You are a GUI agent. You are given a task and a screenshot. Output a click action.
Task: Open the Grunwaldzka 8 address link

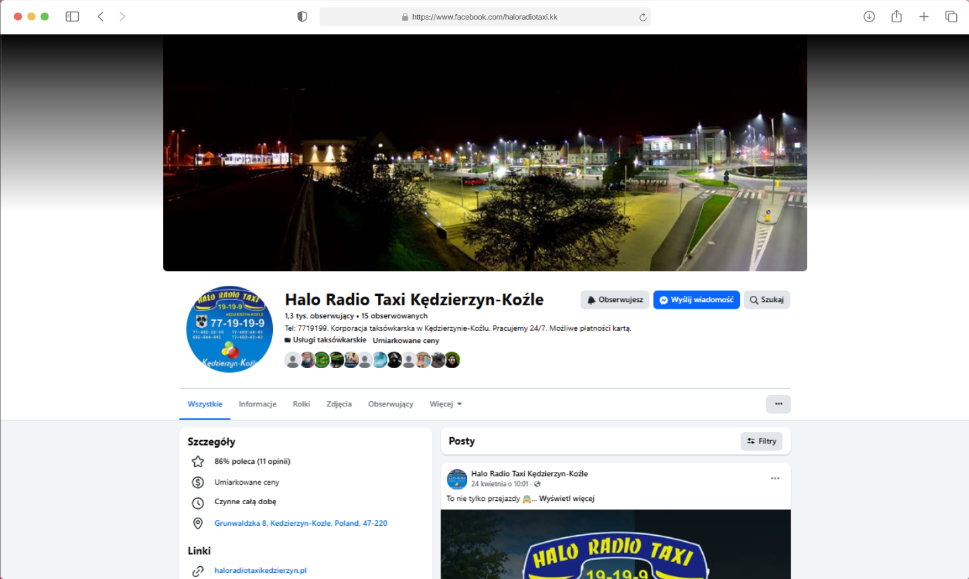click(x=301, y=523)
